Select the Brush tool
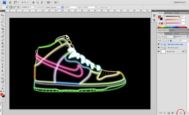This screenshot has width=189, height=115. click(3, 40)
